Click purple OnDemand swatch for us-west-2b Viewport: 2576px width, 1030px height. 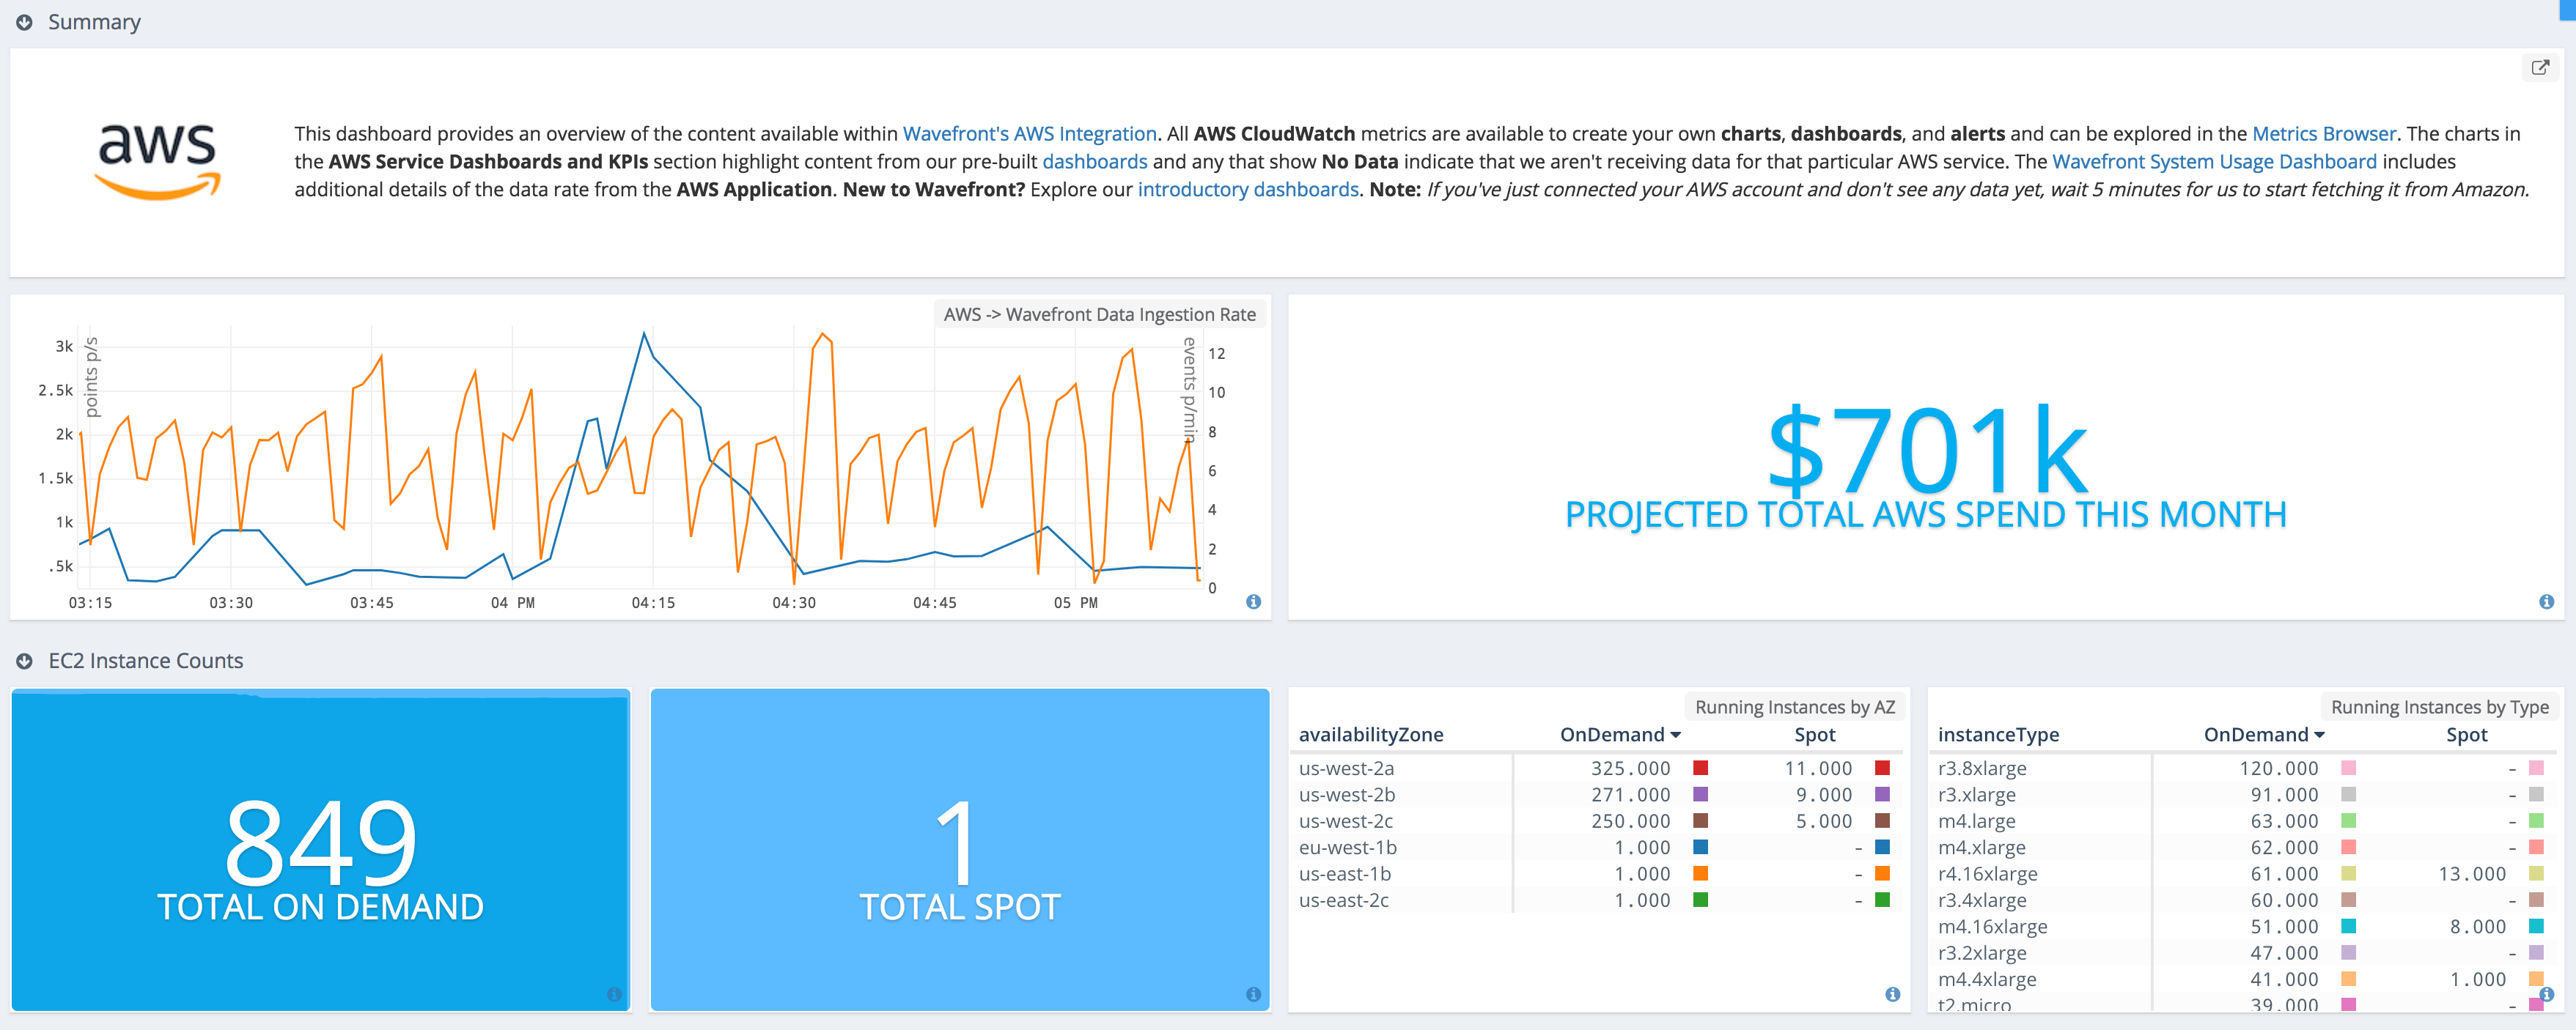point(1700,794)
